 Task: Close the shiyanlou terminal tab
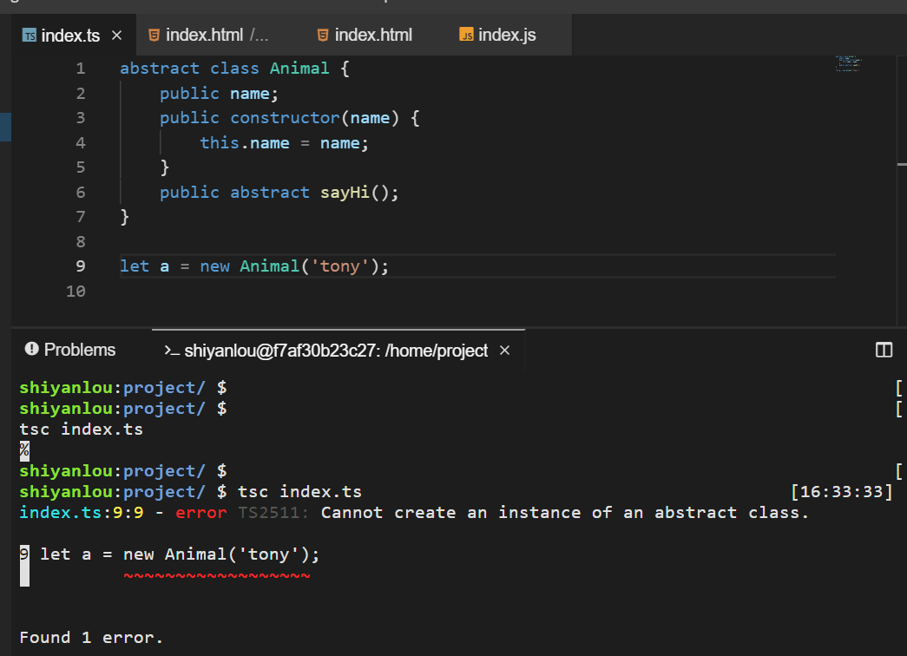(x=505, y=350)
